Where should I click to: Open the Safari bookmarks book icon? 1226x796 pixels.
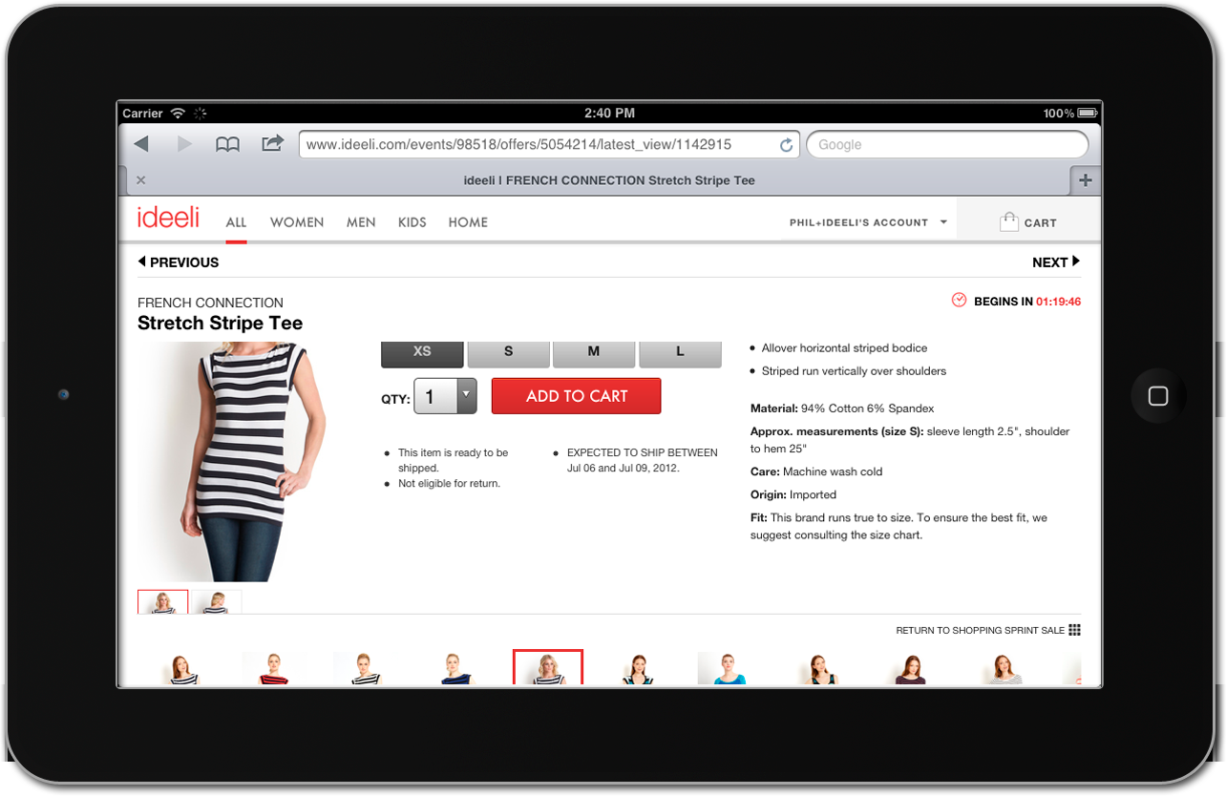click(227, 144)
